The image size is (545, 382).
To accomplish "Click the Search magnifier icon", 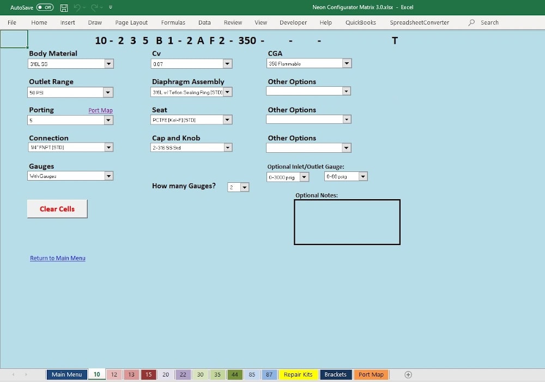I will pyautogui.click(x=471, y=22).
